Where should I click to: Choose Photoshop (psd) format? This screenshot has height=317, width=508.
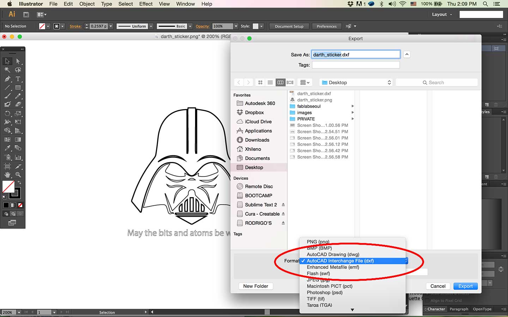click(325, 292)
